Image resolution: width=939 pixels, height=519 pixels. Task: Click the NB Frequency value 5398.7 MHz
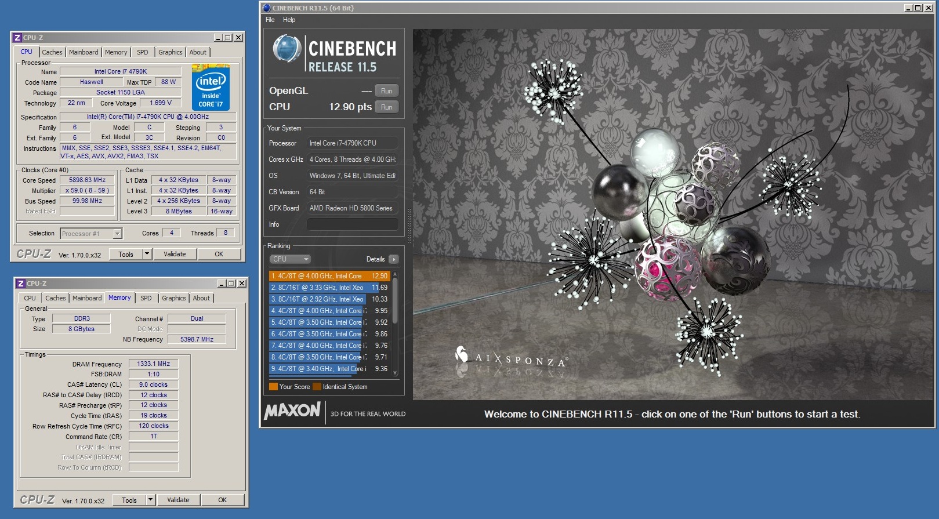(197, 339)
